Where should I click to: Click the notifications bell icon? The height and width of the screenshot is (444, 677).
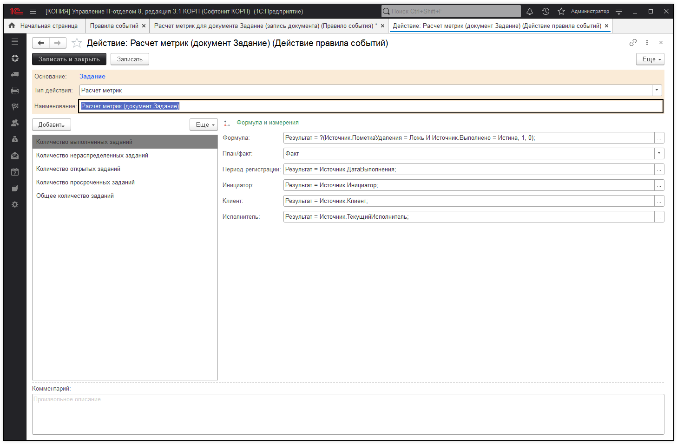[x=529, y=11]
